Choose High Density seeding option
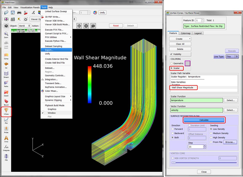 [x=211, y=138]
